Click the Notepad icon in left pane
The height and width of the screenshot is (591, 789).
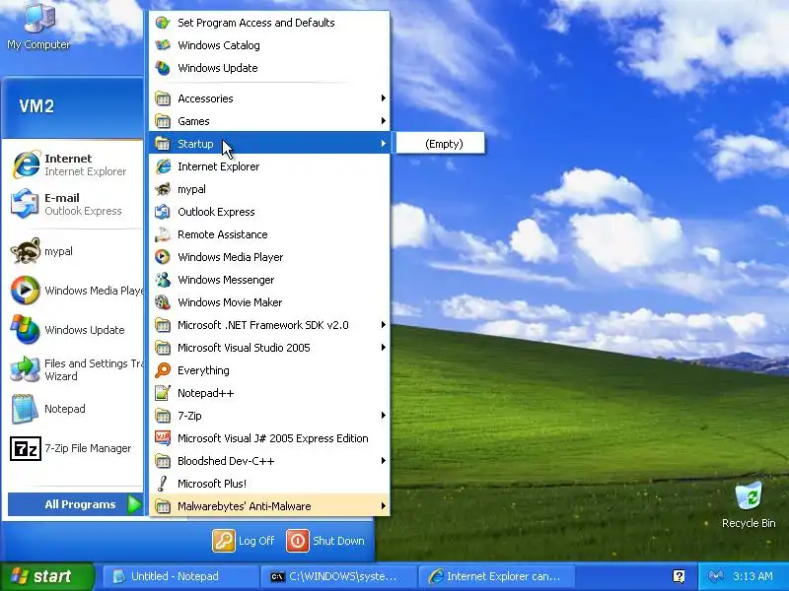point(26,409)
